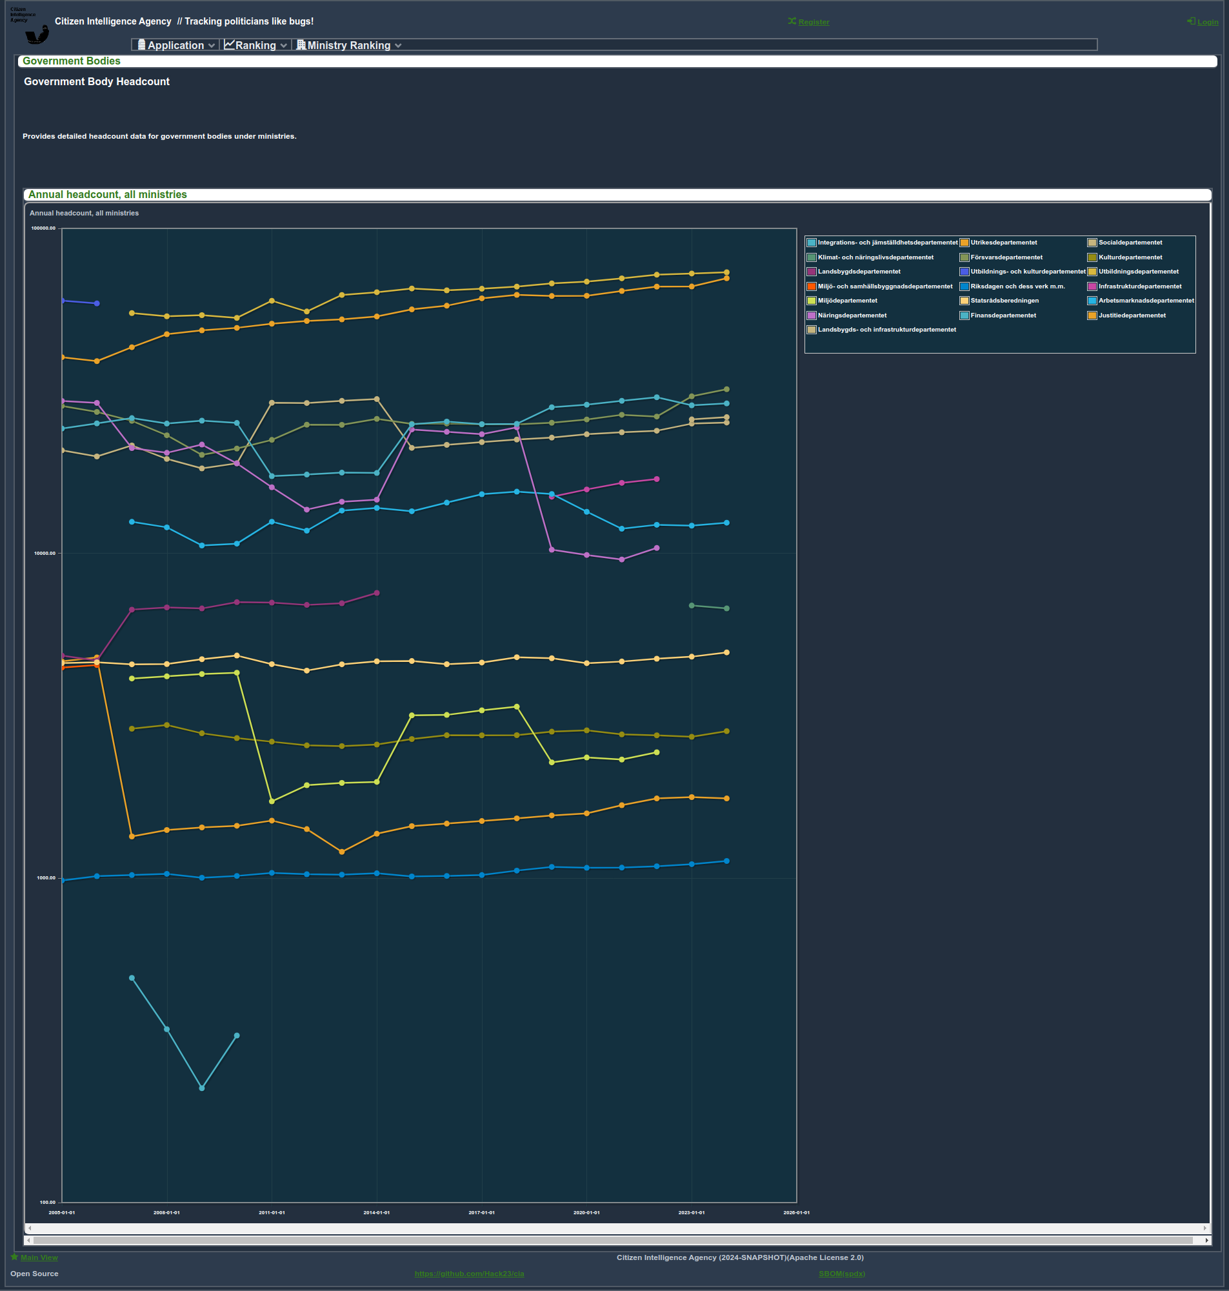Click the 1000.00 y-axis label
This screenshot has width=1229, height=1291.
coord(46,877)
